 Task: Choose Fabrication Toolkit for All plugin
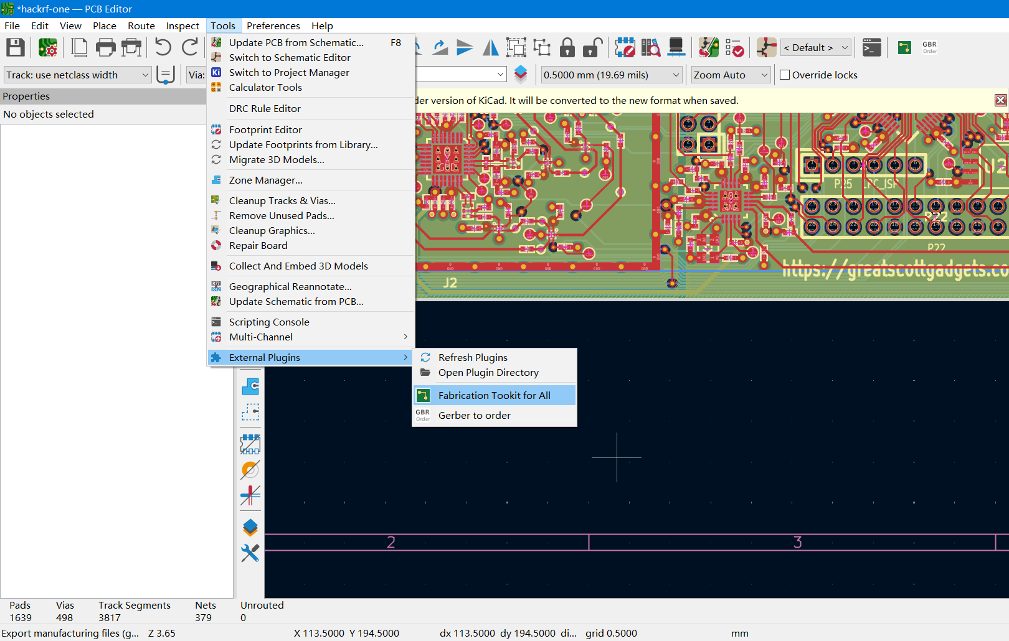[495, 395]
